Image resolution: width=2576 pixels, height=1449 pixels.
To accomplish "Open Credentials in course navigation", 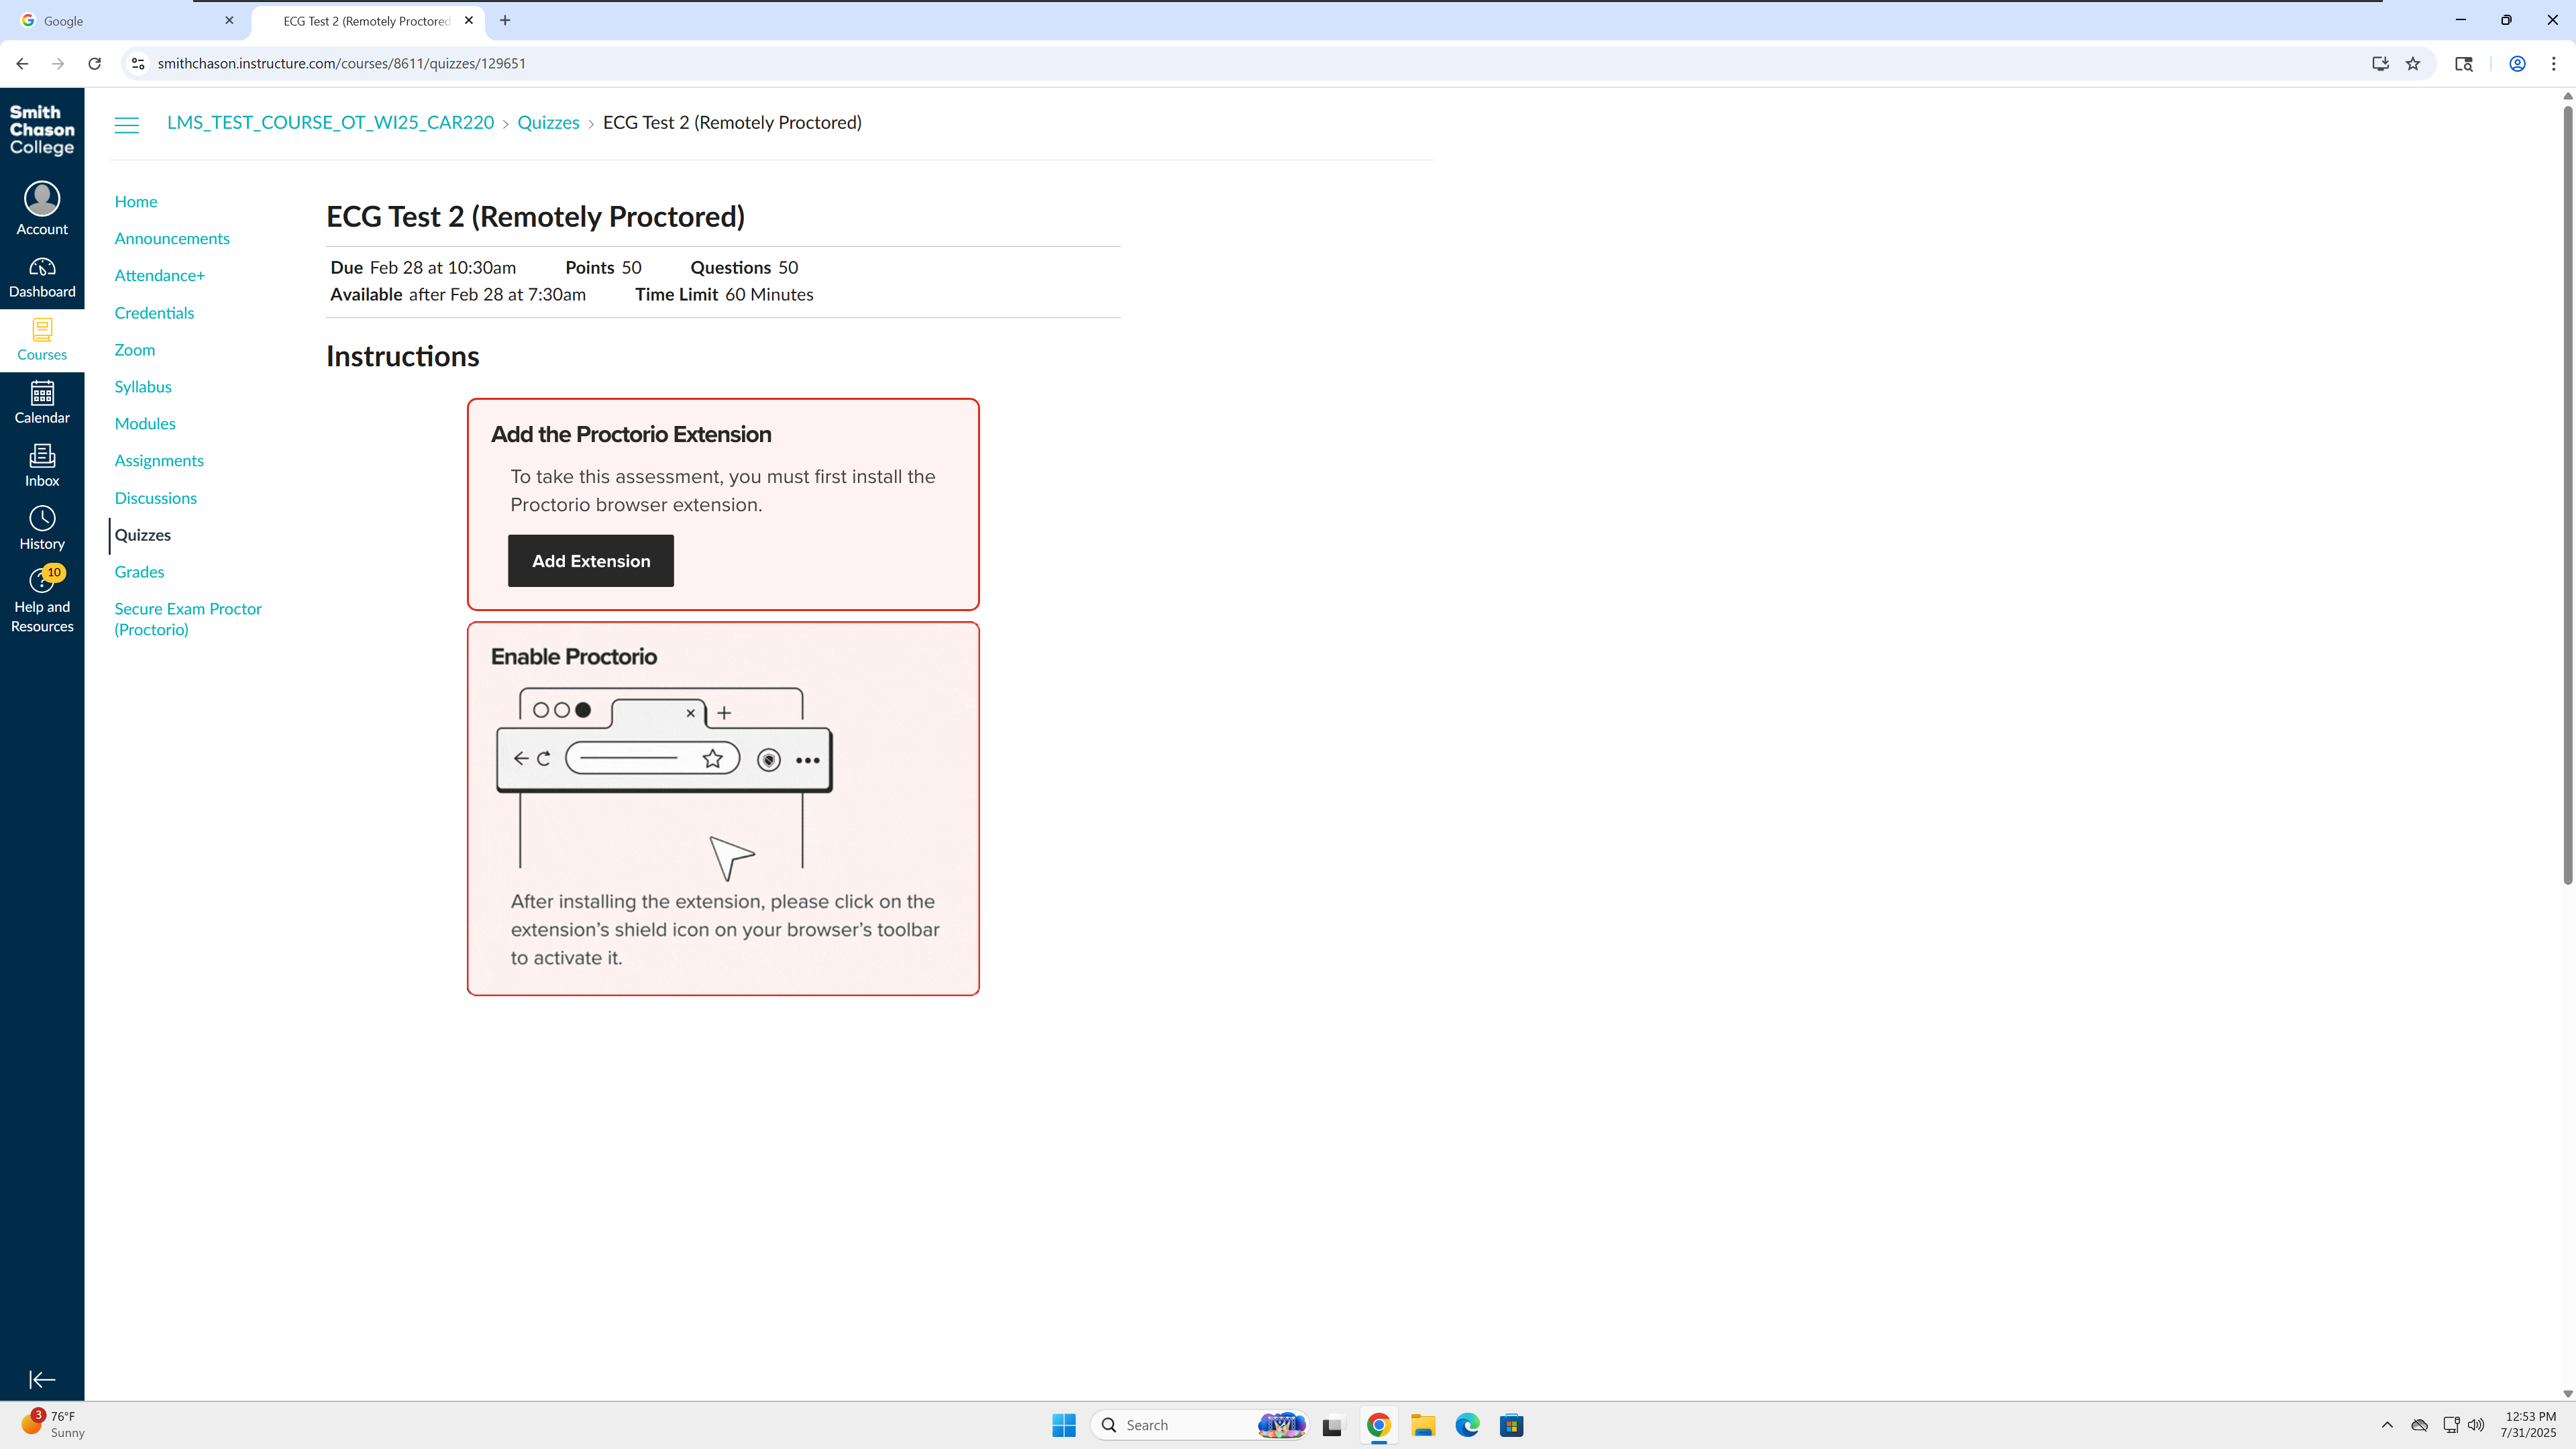I will click(154, 312).
